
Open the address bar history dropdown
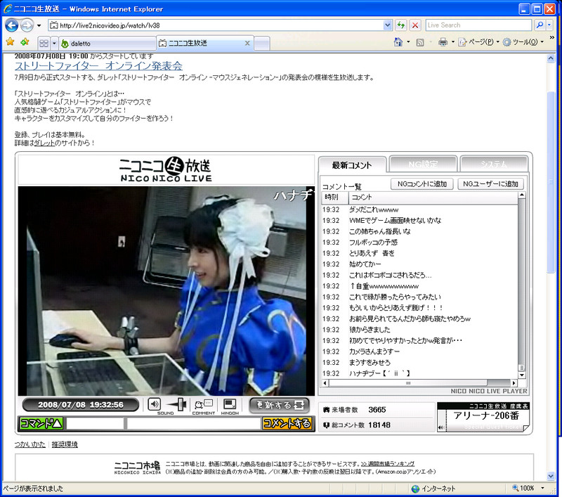click(388, 25)
